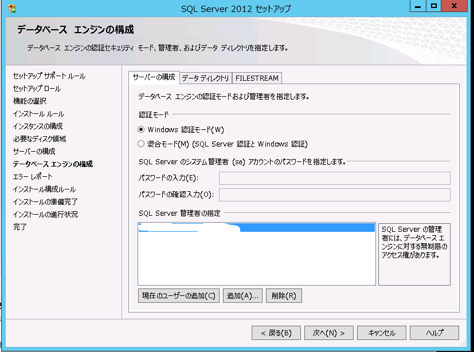Click サーバーの構成 step in left sidebar

pos(34,151)
